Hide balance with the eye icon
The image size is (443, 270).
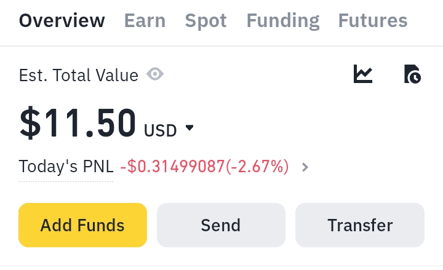click(x=155, y=75)
